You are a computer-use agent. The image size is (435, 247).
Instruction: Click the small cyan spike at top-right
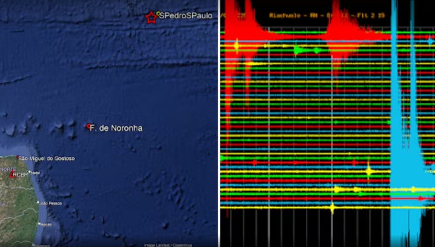pyautogui.click(x=430, y=41)
